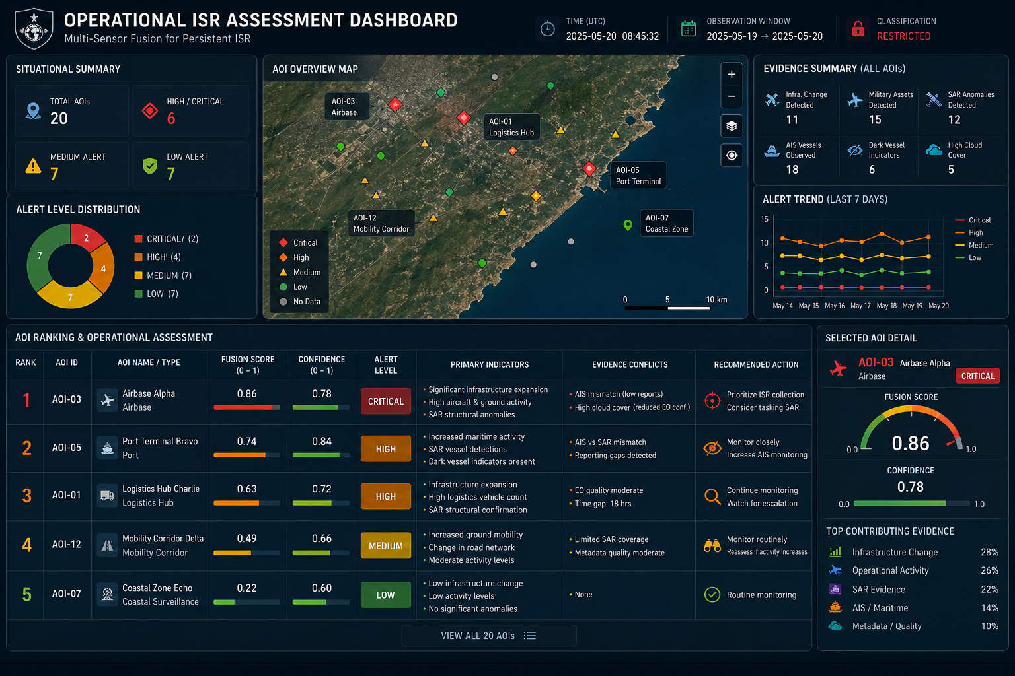Click the Operational Activity evidence row
Viewport: 1015px width, 676px height.
point(913,570)
